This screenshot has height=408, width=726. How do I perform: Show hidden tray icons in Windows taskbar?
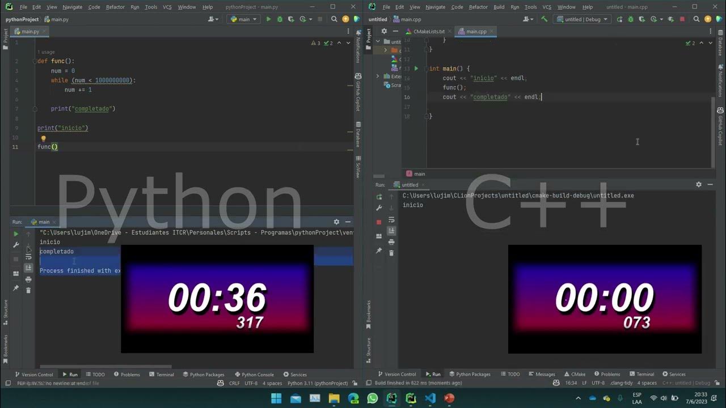(578, 398)
